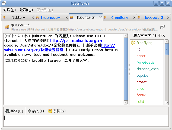Click the freenode tab buddy icon
Viewport: 172px width, 130px height.
[x=37, y=18]
